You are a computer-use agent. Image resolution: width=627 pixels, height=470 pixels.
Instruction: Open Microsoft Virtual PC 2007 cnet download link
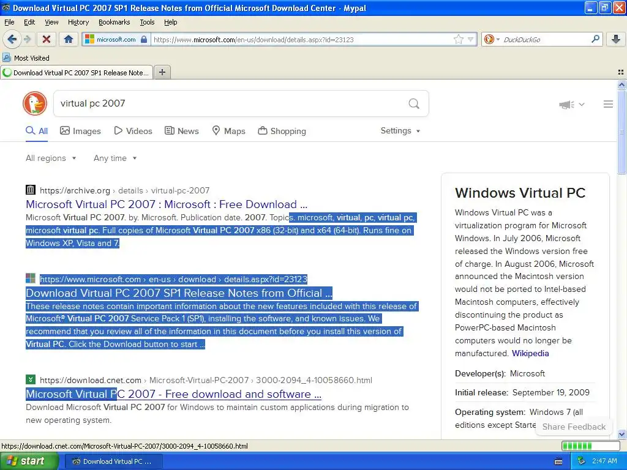pos(173,394)
